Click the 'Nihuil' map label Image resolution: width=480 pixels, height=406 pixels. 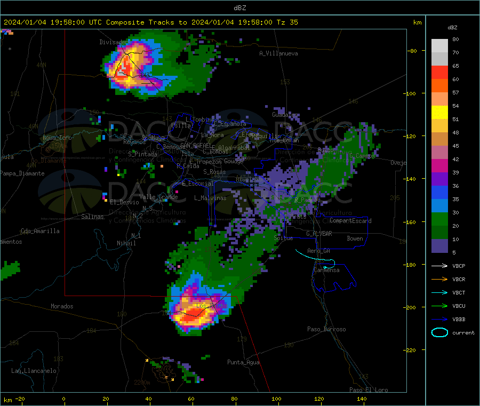click(126, 243)
